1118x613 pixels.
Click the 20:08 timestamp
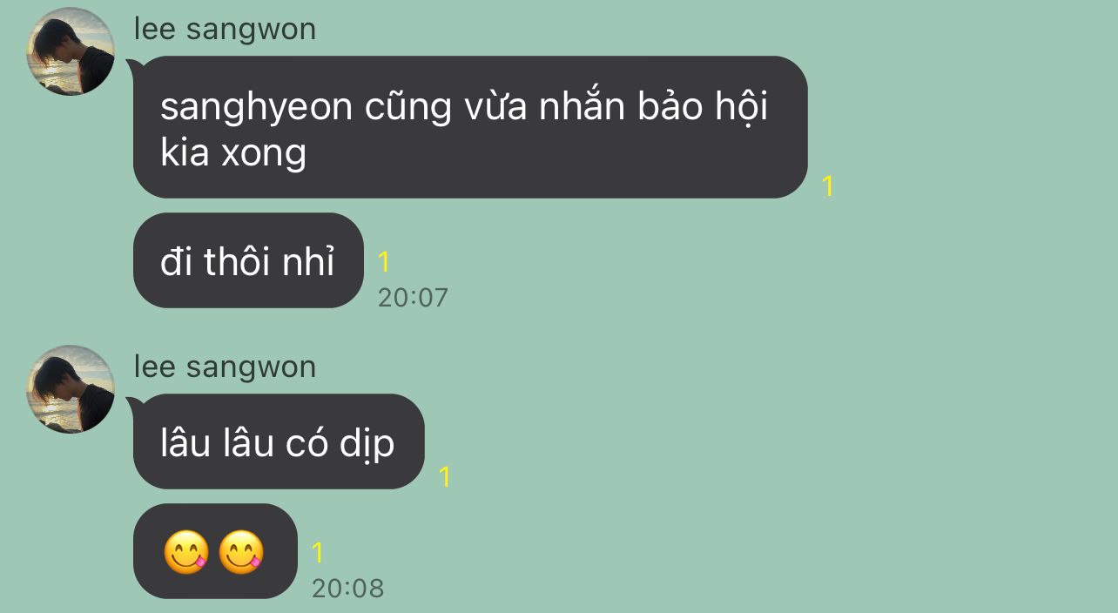[x=347, y=589]
